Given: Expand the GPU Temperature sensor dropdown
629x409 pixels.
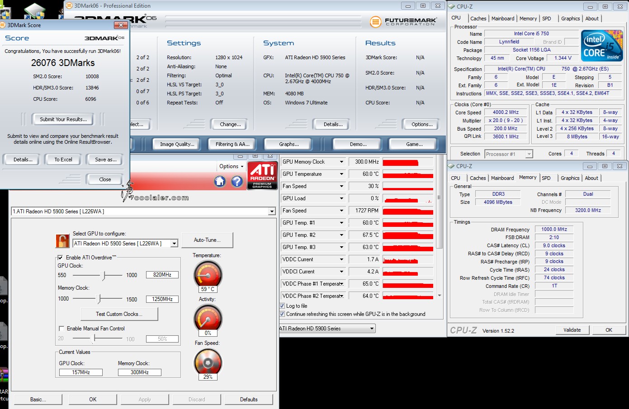Looking at the screenshot, I should coord(341,174).
